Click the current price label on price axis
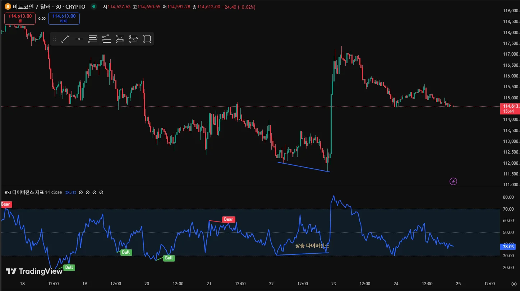520x291 pixels. pyautogui.click(x=510, y=108)
